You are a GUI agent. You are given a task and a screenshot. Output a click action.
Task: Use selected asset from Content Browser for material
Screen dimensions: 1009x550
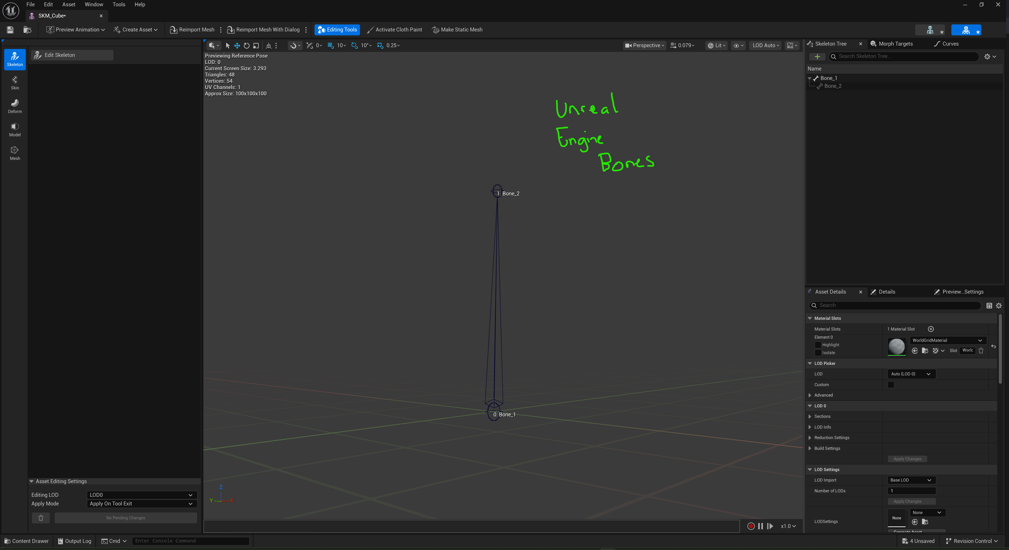pyautogui.click(x=915, y=351)
